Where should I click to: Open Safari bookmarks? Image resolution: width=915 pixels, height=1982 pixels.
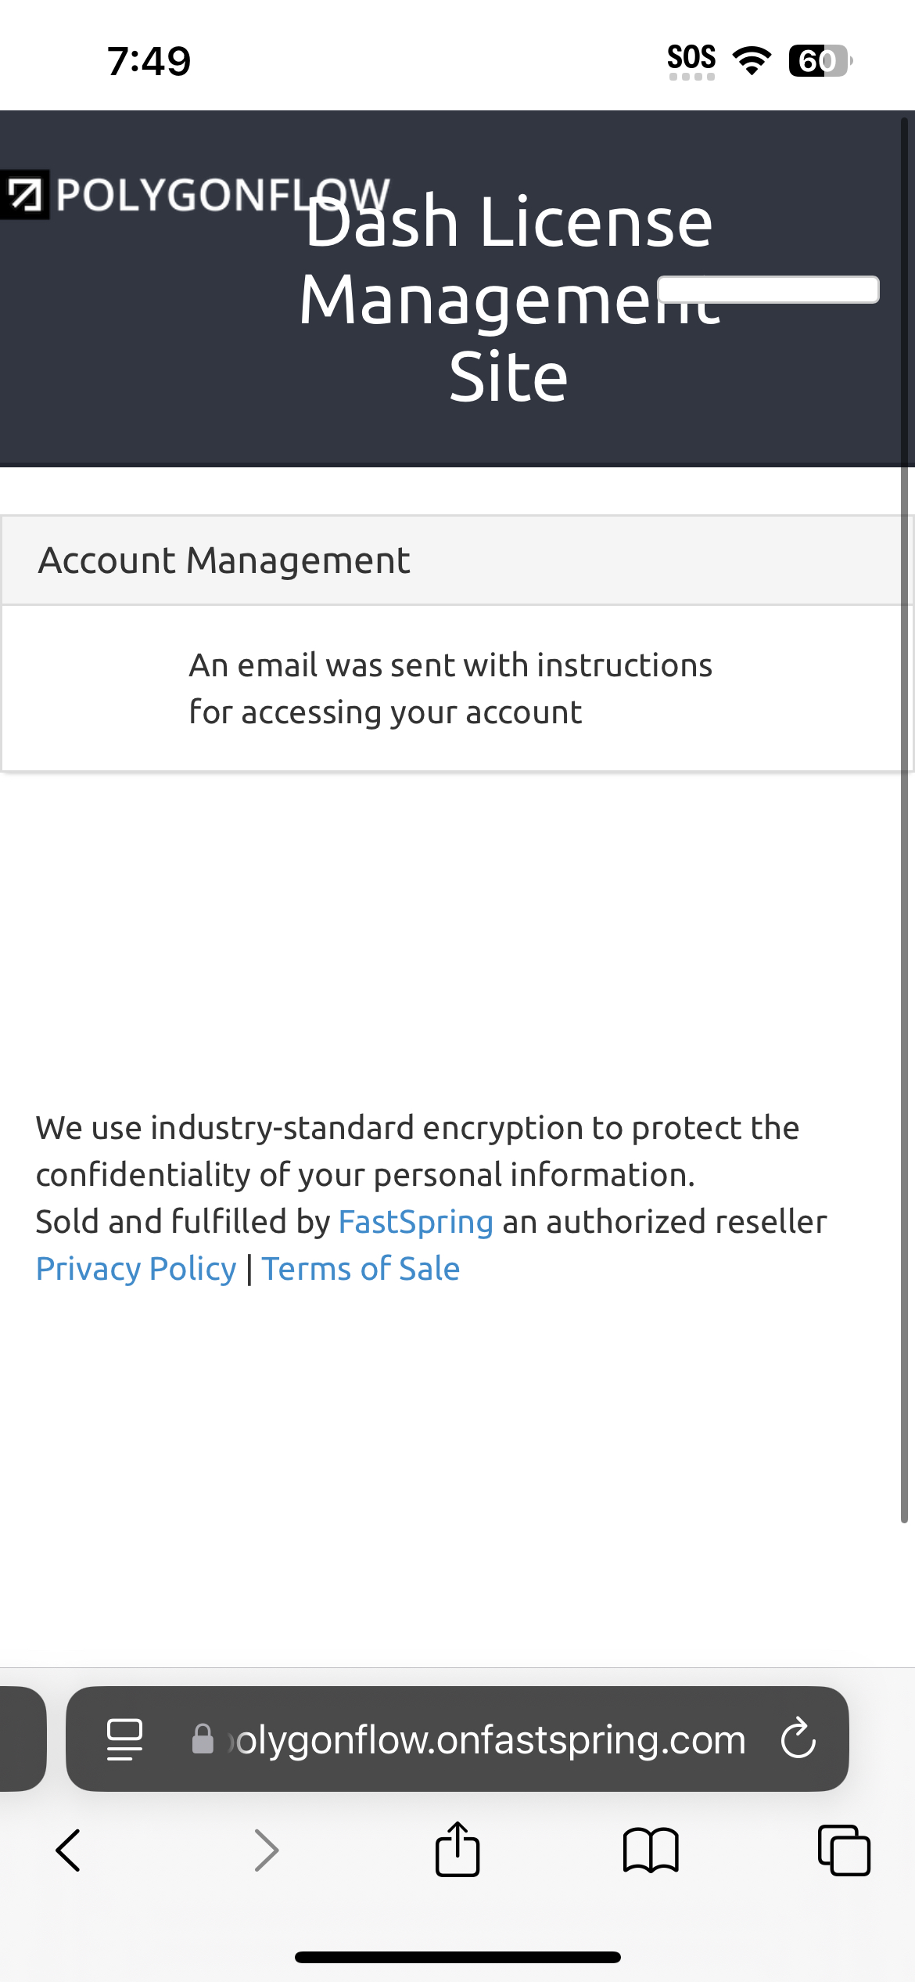click(x=651, y=1850)
